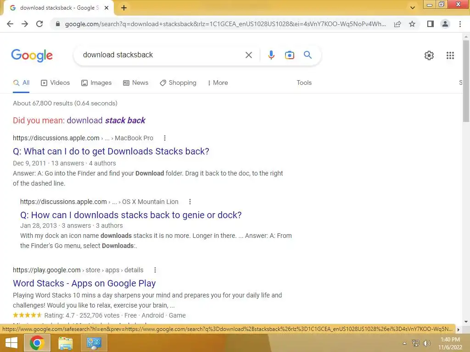470x352 pixels.
Task: Open the Control Panel taskbar app
Action: click(94, 343)
